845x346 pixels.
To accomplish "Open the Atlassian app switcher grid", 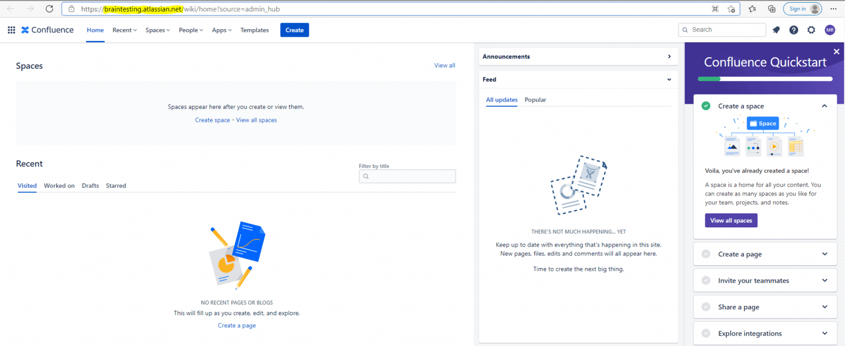I will click(x=11, y=30).
